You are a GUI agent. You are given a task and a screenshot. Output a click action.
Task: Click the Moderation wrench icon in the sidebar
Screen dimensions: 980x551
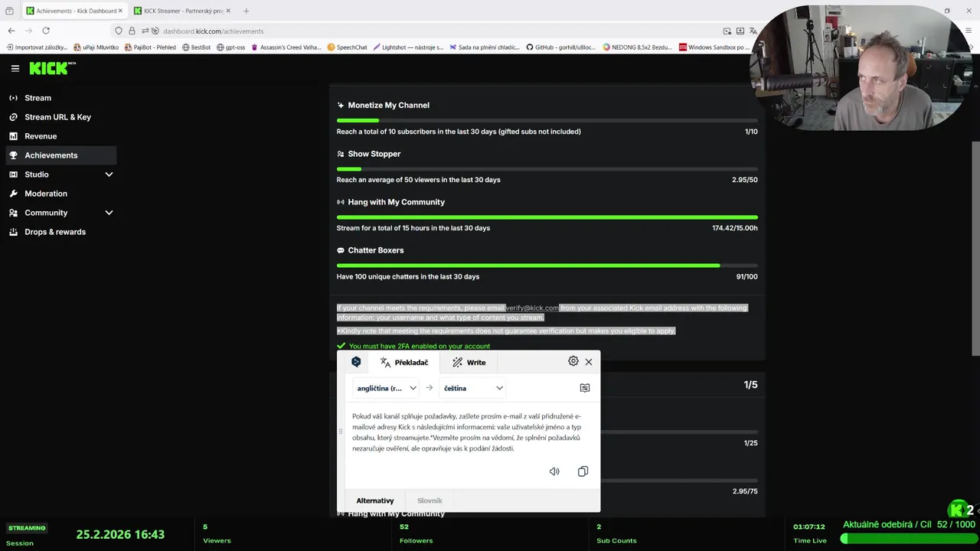[x=13, y=194]
